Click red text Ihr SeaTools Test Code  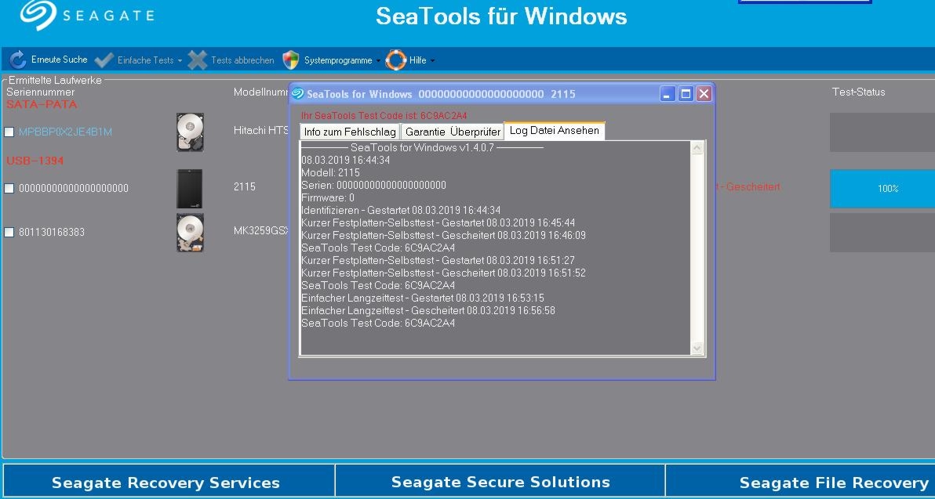384,115
